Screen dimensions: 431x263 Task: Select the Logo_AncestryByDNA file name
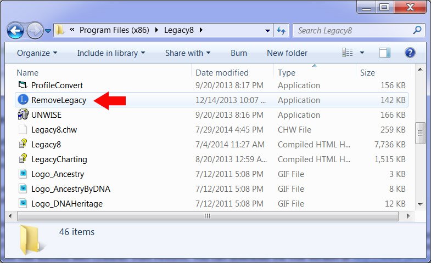[x=71, y=189]
